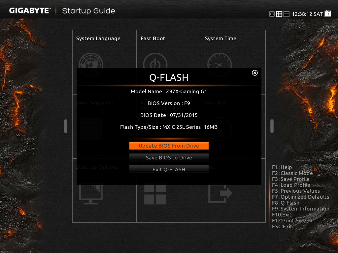Choose Exit Q-FLASH button
This screenshot has height=253, width=338.
169,169
